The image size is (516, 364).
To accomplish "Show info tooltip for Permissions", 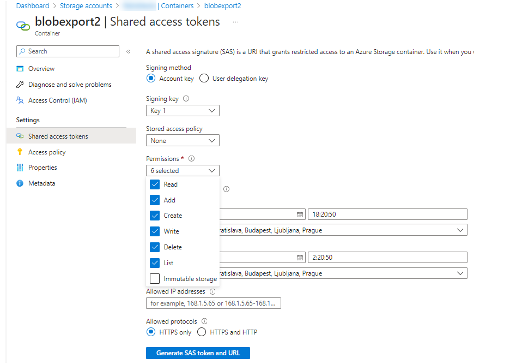I will pos(192,159).
